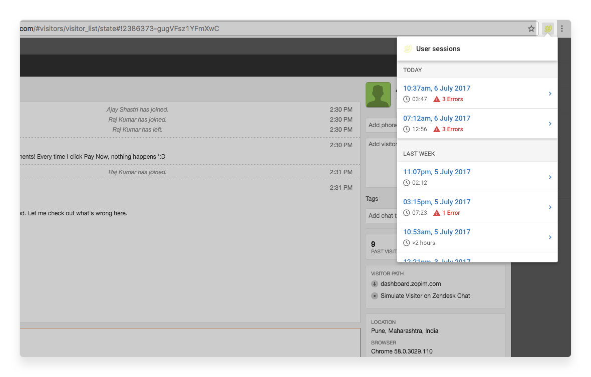Click the logo beside the User sessions header
This screenshot has height=377, width=591.
(408, 49)
